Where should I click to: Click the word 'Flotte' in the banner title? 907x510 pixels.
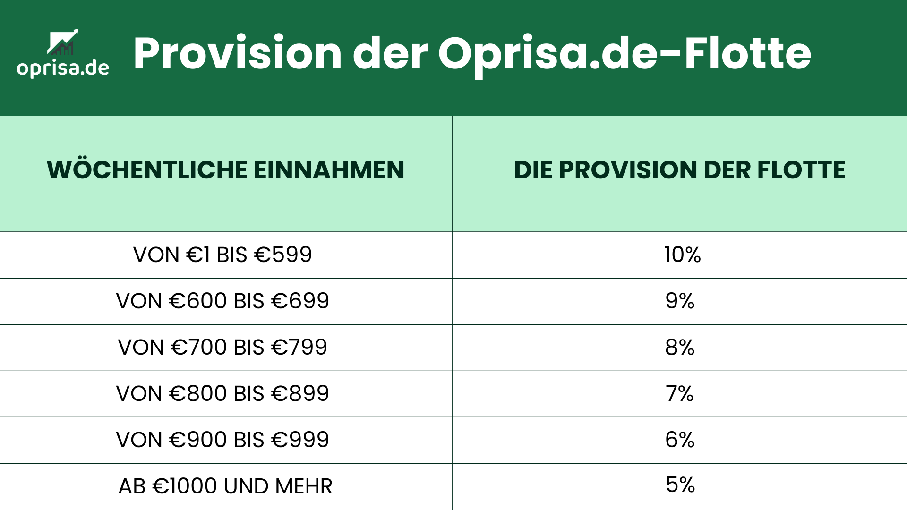point(747,53)
